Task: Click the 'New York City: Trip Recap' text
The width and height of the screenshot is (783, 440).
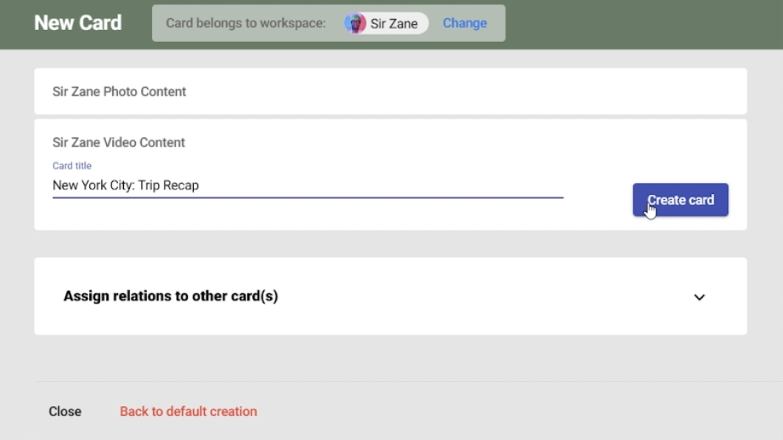Action: coord(125,185)
